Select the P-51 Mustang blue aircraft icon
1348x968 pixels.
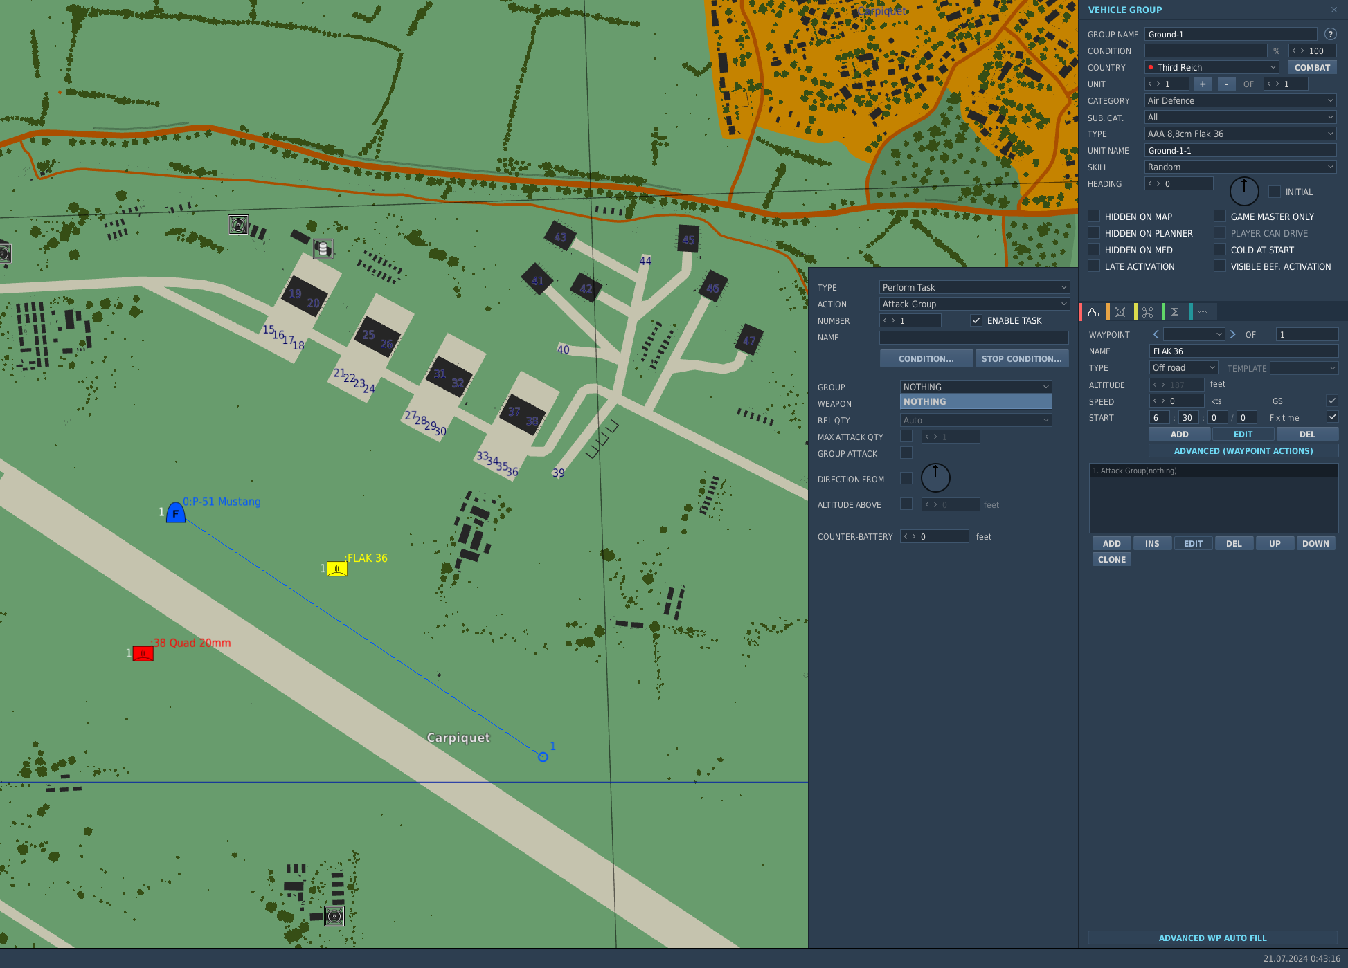tap(176, 513)
